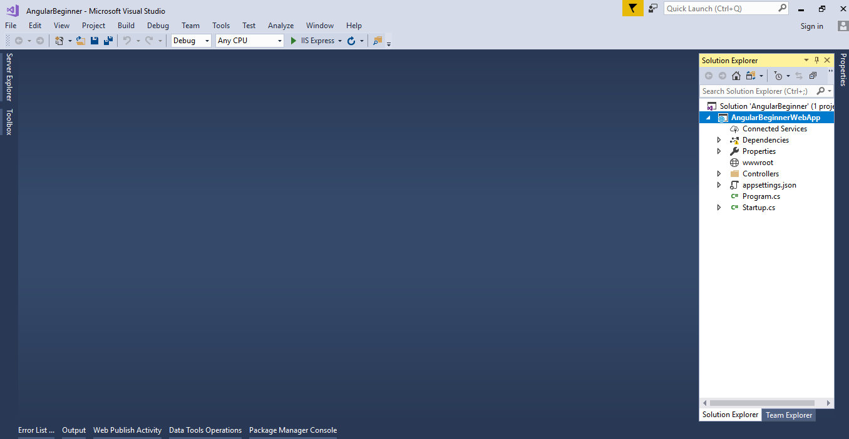Image resolution: width=849 pixels, height=439 pixels.
Task: Click the Pending Changes Filter clock icon
Action: 778,76
